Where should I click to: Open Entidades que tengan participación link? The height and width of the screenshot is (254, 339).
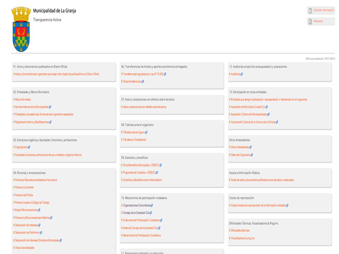(269, 99)
